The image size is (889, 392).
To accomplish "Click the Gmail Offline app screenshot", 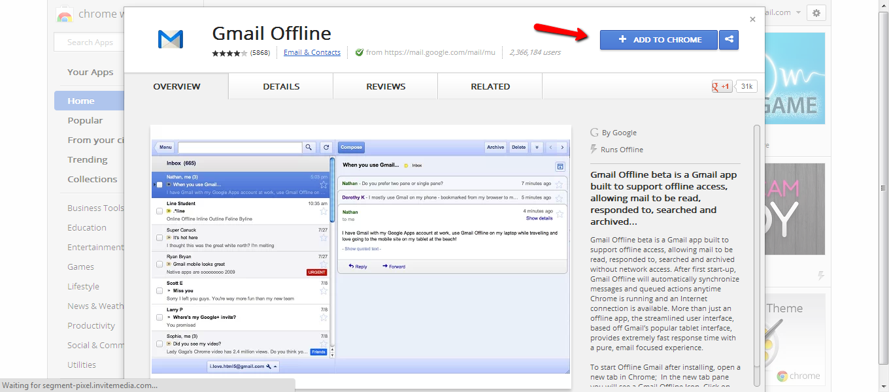I will point(361,256).
